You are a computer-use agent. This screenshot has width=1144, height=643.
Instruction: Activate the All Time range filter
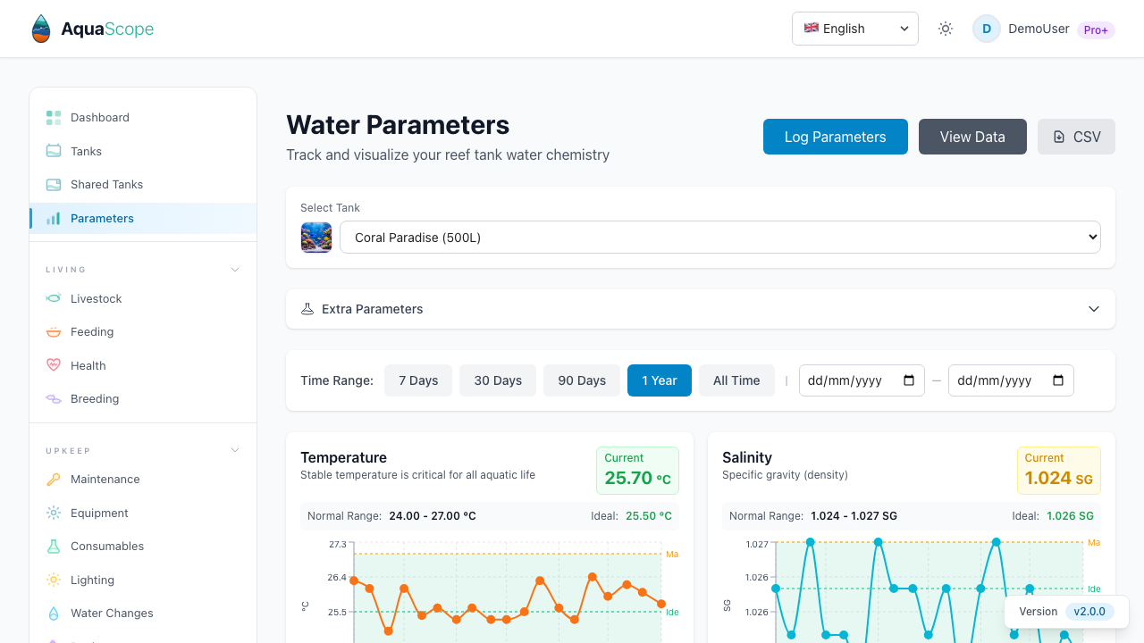(x=736, y=380)
